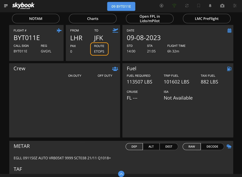Click the ETOPS route field
242x177 pixels.
pyautogui.click(x=99, y=49)
